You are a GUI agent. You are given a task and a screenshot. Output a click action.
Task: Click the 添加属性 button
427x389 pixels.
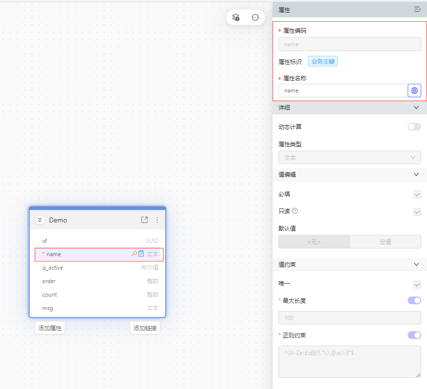click(50, 328)
